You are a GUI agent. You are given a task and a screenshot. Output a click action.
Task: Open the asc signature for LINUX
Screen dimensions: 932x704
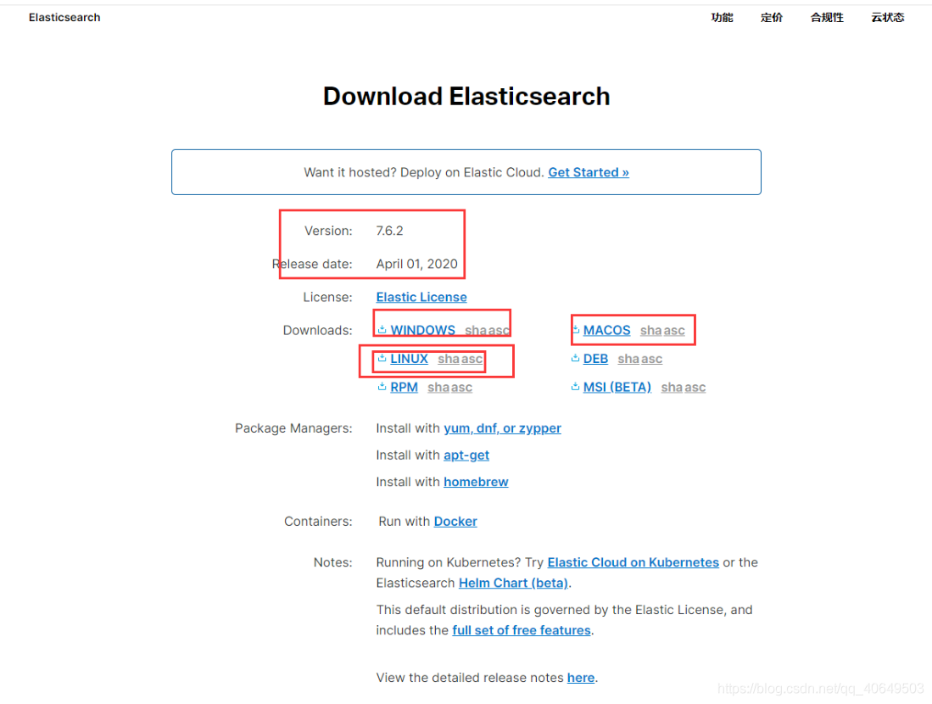tap(472, 359)
